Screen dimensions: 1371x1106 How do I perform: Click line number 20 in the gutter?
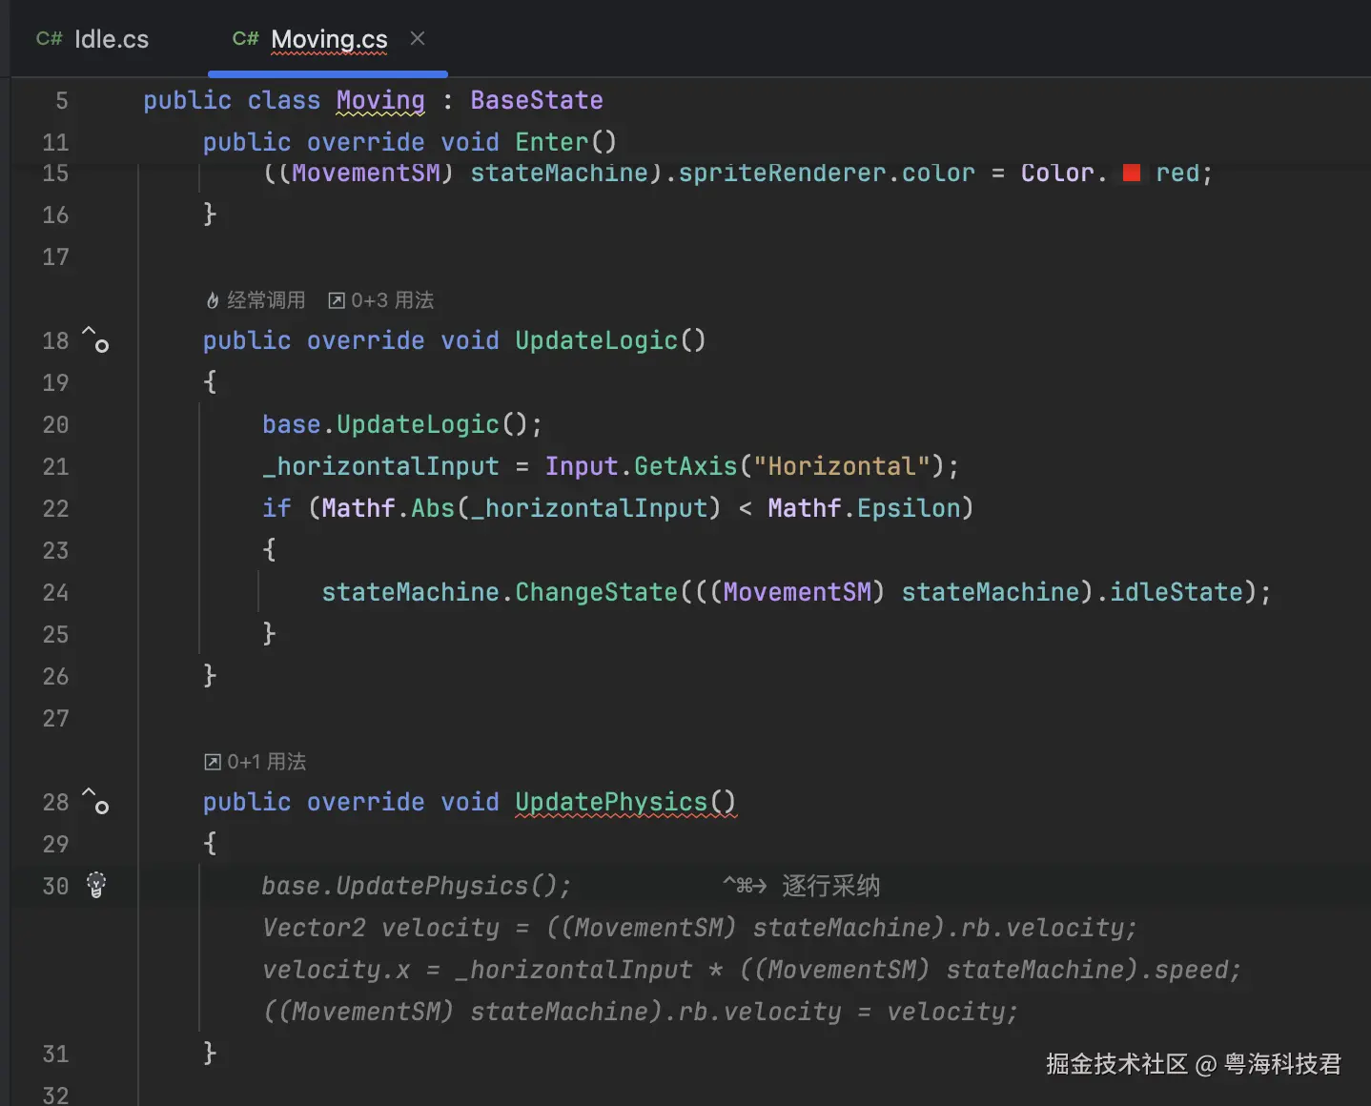[x=55, y=424]
